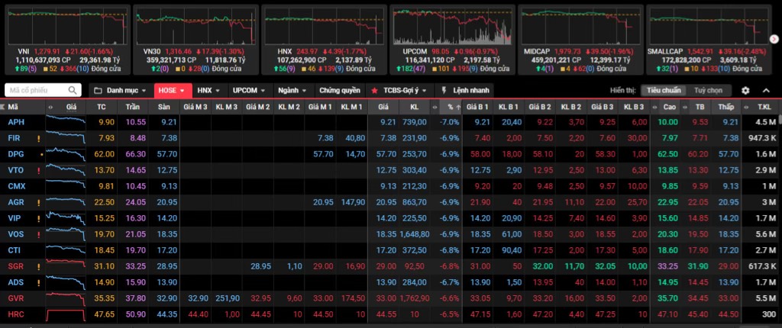
Task: Click the search magnifier in stock code box
Action: pyautogui.click(x=74, y=90)
